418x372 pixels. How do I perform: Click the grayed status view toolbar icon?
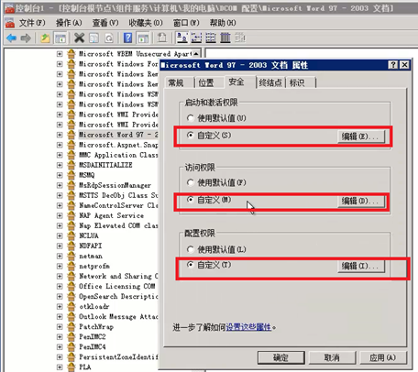point(240,38)
